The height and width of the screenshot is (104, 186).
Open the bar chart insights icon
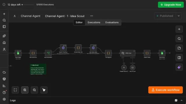click(4, 86)
